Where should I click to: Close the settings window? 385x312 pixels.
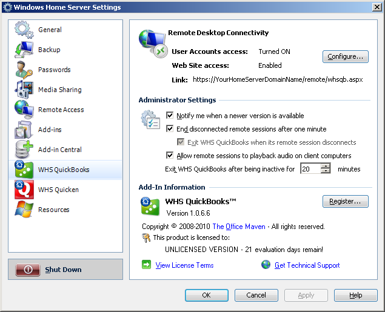click(x=377, y=7)
